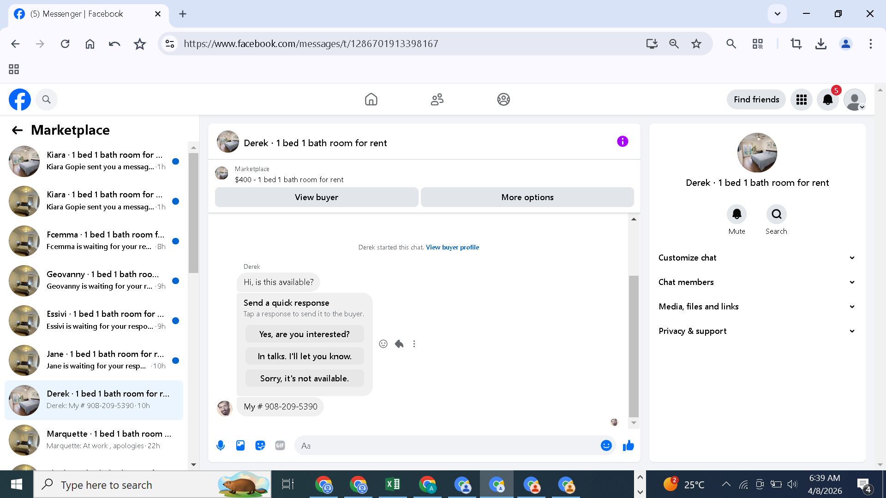Click View buyer button
Viewport: 886px width, 498px height.
point(317,197)
